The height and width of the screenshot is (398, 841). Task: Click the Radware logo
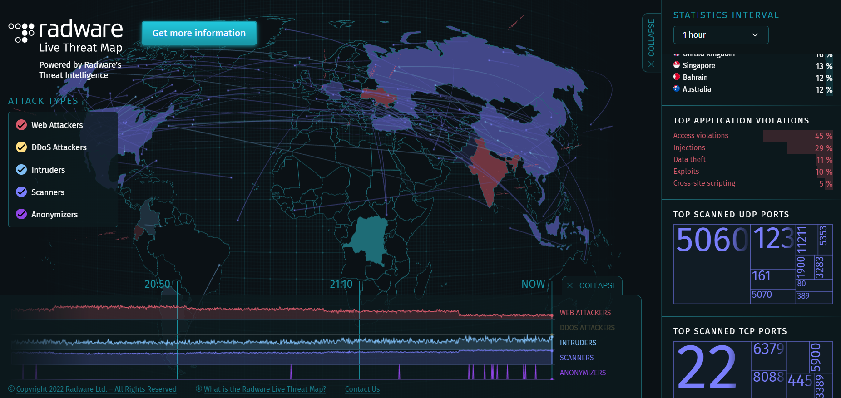(x=66, y=36)
